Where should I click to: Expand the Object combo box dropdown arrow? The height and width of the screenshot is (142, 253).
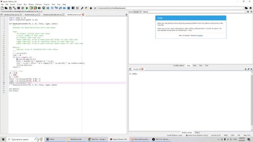(x=245, y=12)
